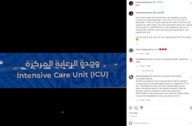Screen dimensions: 192x126
Task: Open franfiladelfia avatar
Action: pos(131,60)
